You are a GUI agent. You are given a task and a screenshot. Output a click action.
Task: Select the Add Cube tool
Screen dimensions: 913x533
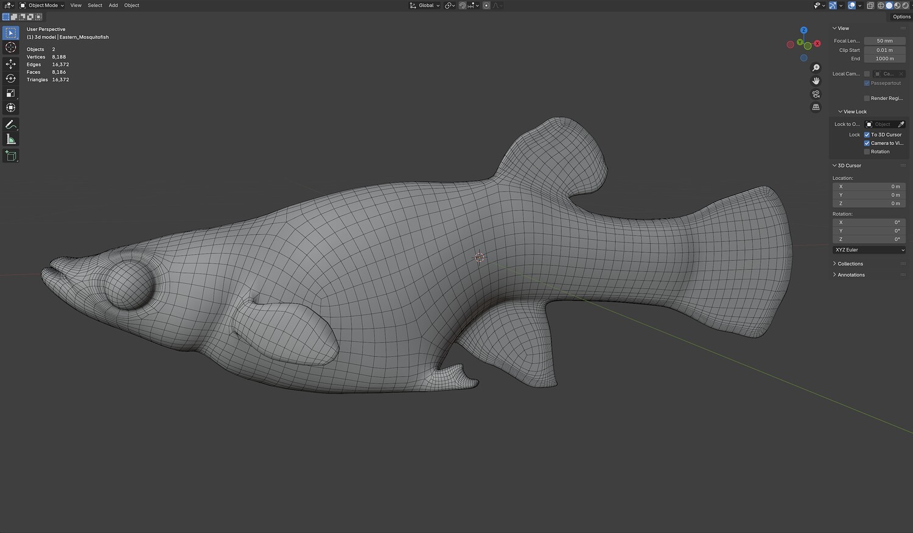click(11, 156)
